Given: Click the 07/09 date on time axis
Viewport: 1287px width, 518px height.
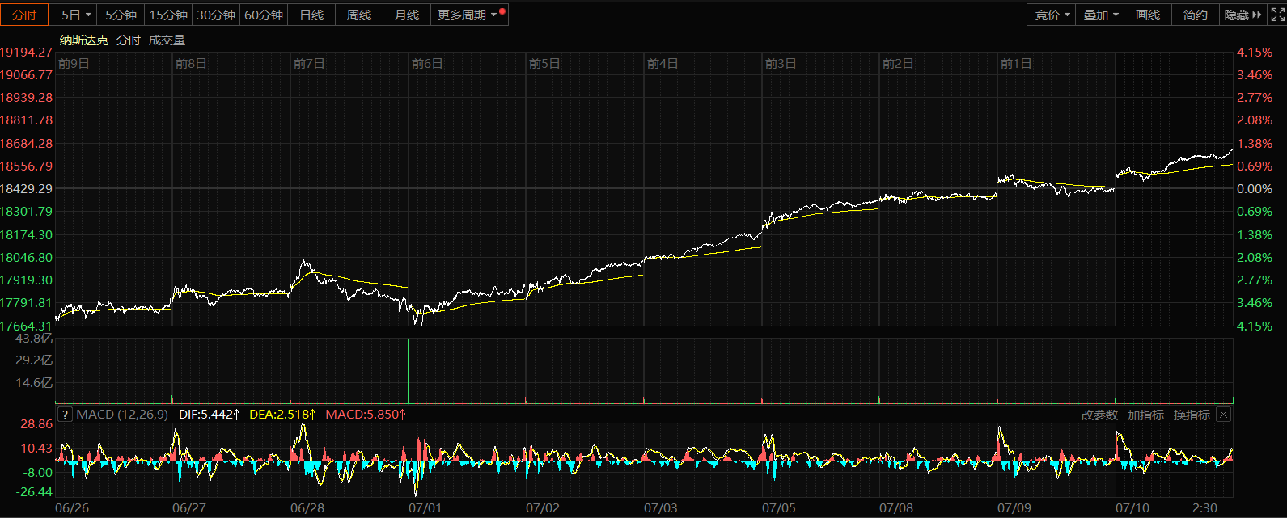Looking at the screenshot, I should point(1014,507).
